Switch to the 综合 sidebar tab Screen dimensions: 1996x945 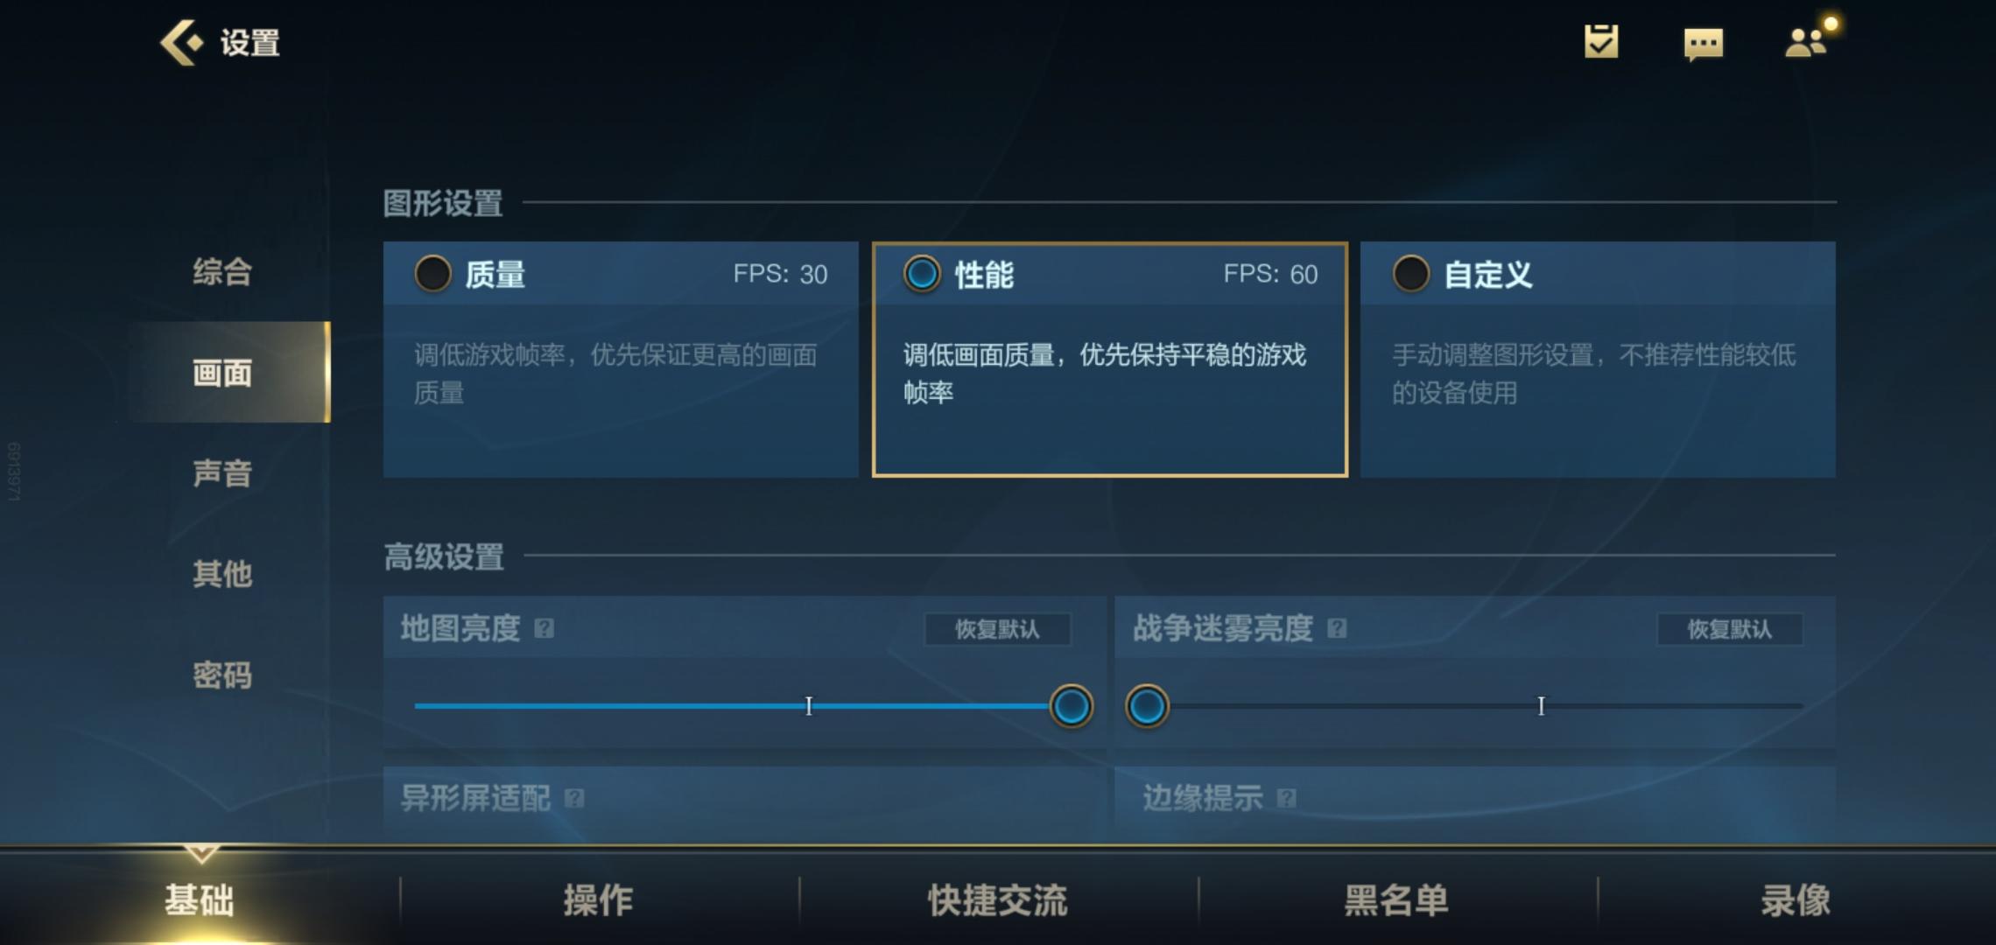pos(222,271)
